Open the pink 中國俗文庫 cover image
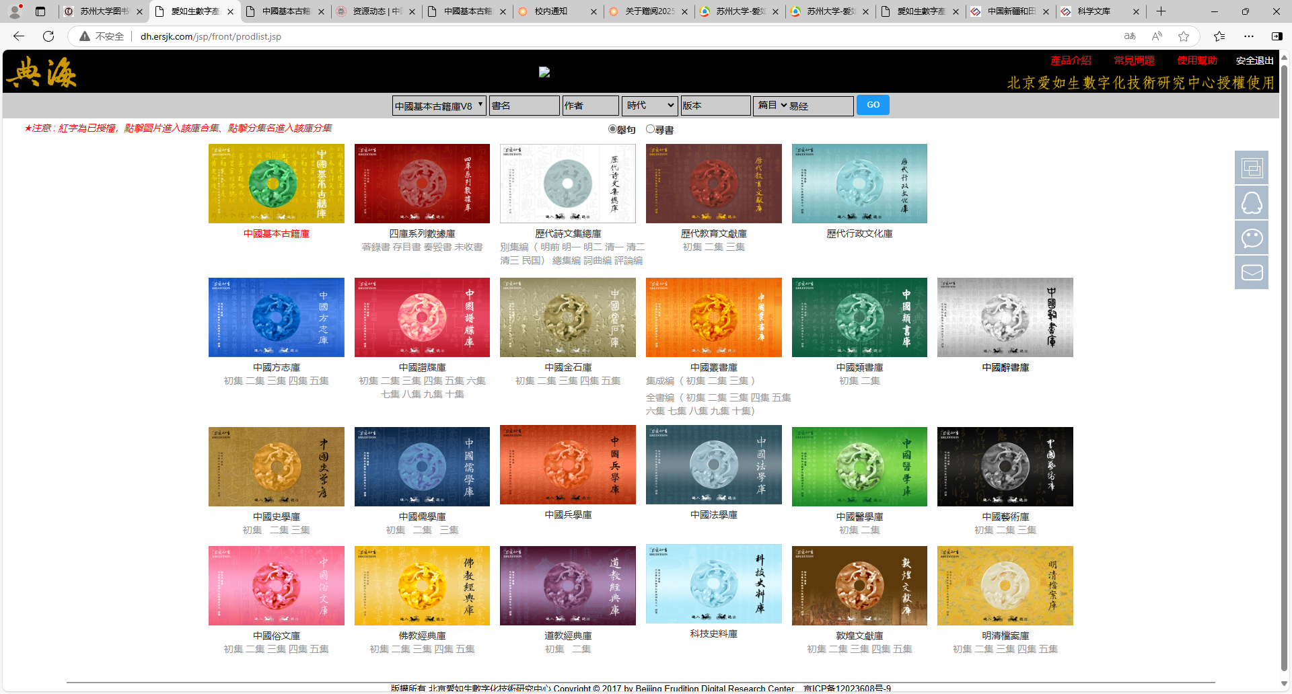 (277, 586)
